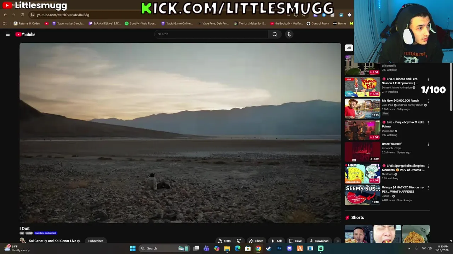Click Copy tags to clipboard

(x=45, y=233)
